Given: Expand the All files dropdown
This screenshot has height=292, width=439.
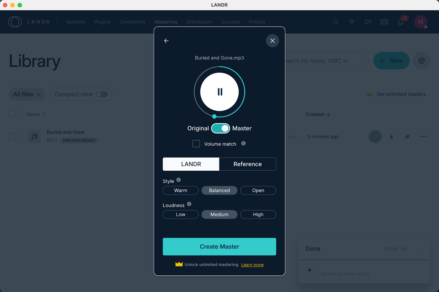Looking at the screenshot, I should [27, 94].
